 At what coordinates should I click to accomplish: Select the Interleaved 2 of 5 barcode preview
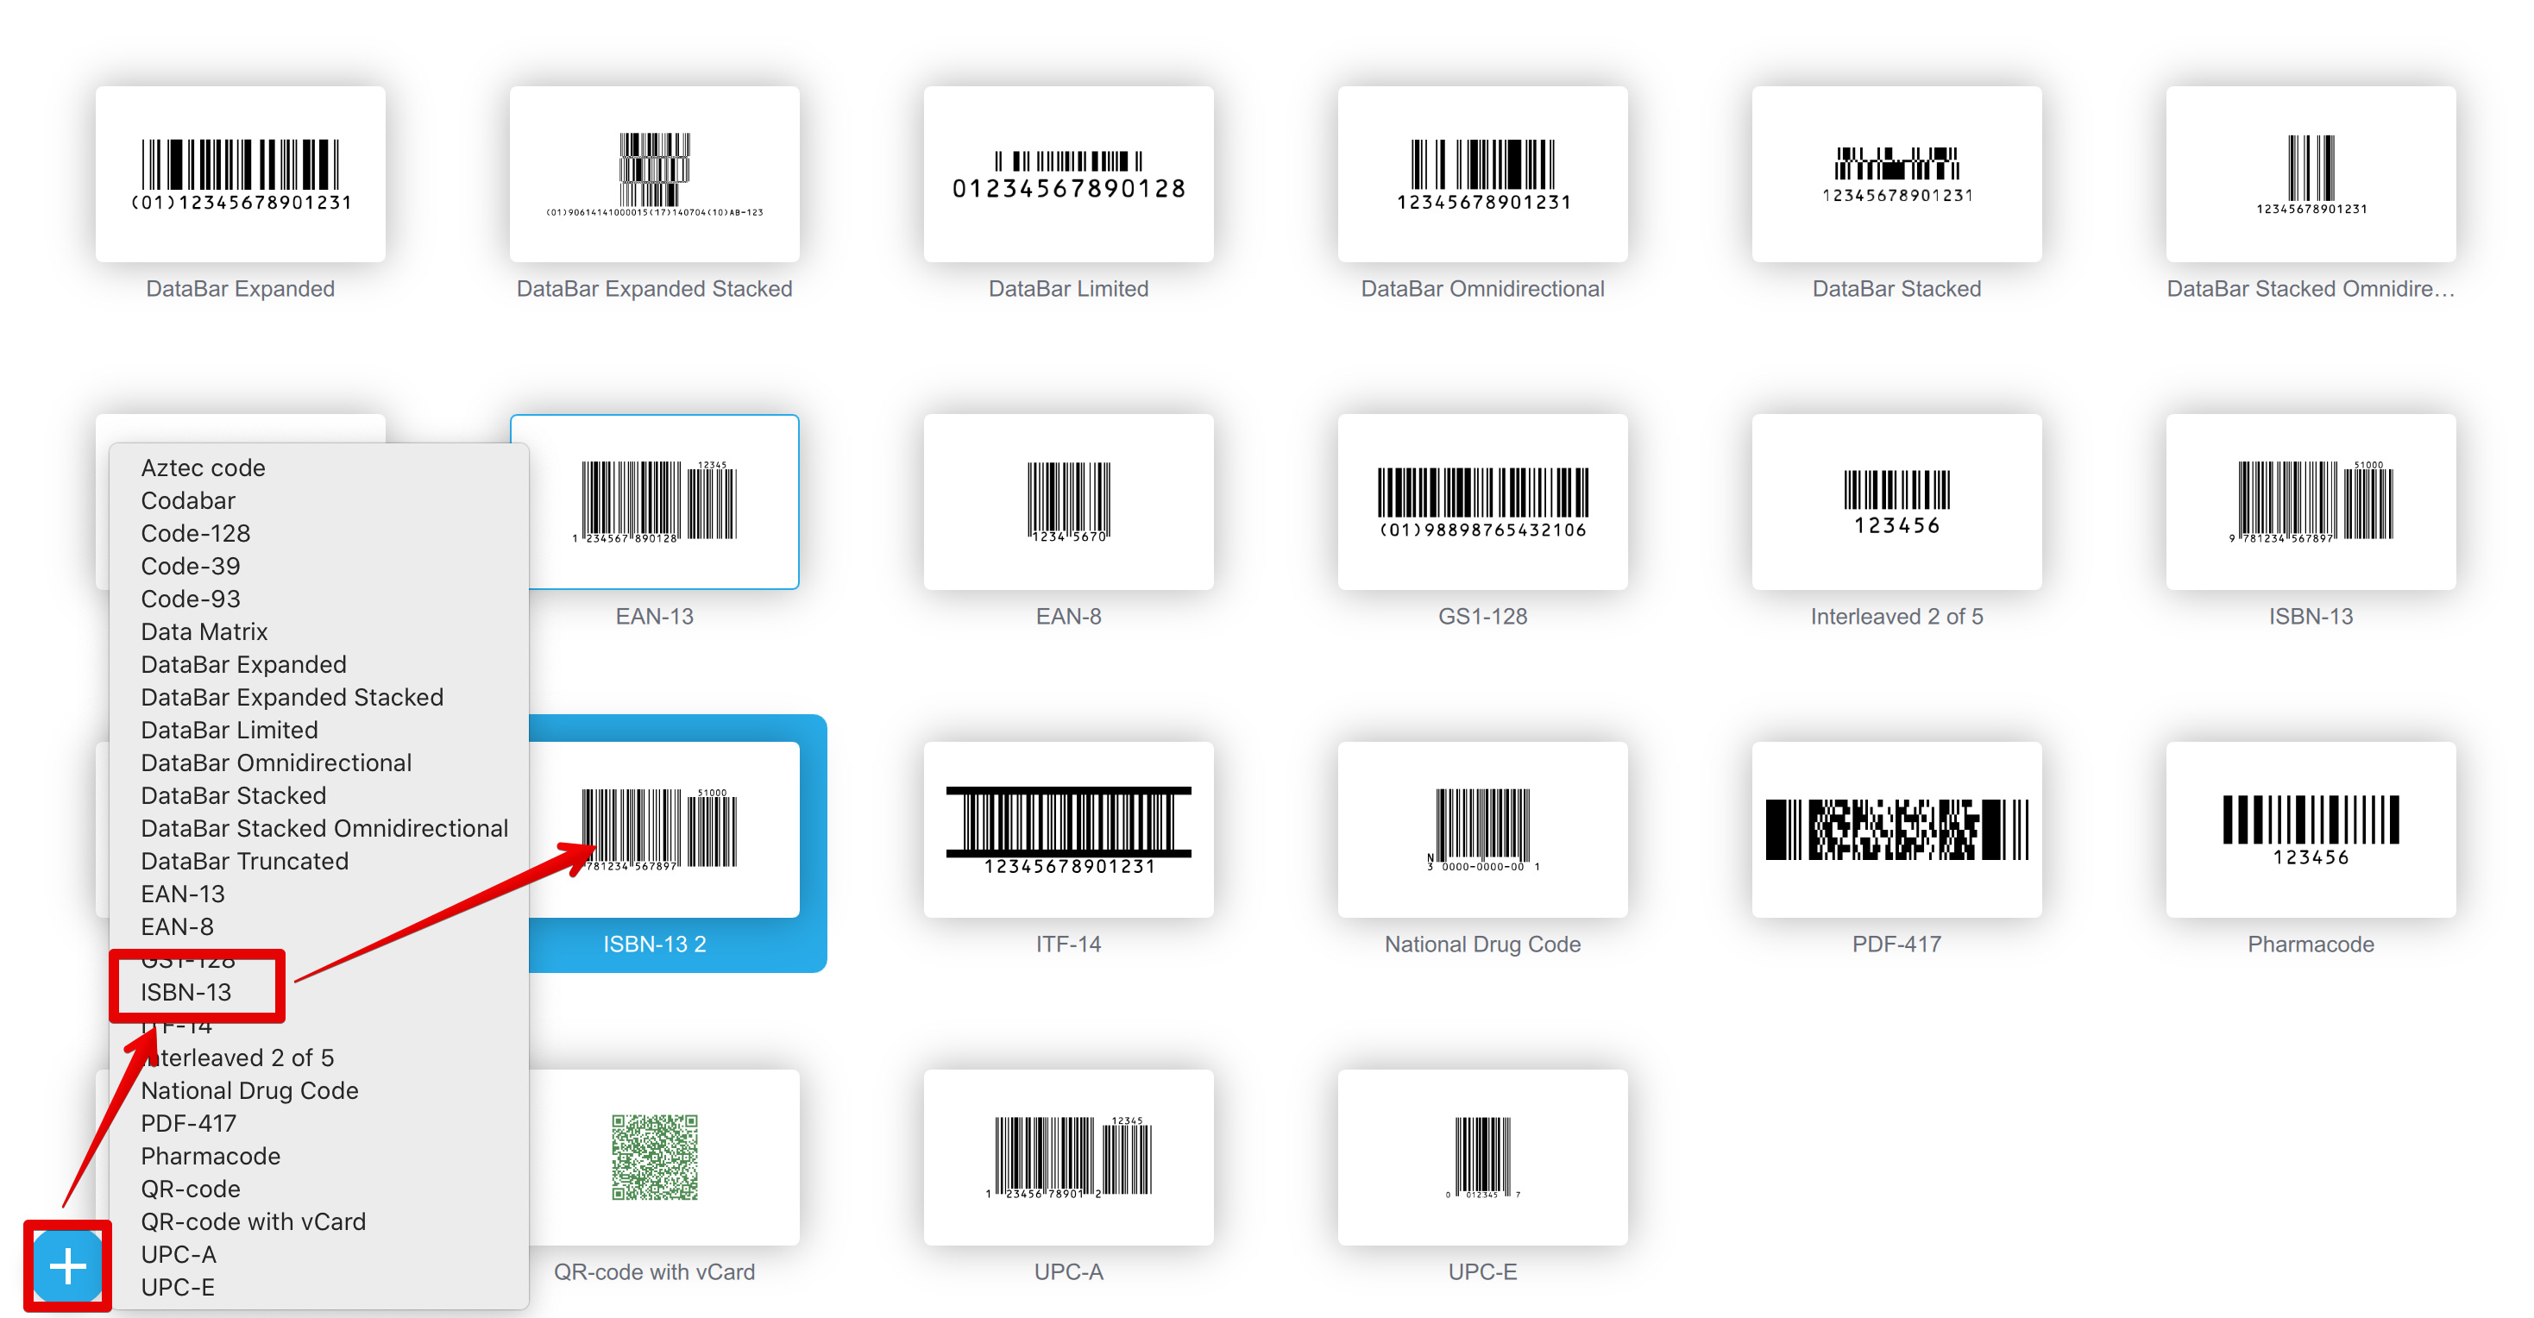[x=1897, y=502]
